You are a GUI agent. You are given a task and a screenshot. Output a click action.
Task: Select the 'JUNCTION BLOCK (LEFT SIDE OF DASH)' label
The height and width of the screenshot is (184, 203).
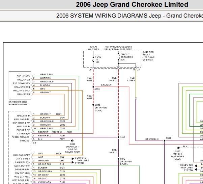click(x=148, y=56)
